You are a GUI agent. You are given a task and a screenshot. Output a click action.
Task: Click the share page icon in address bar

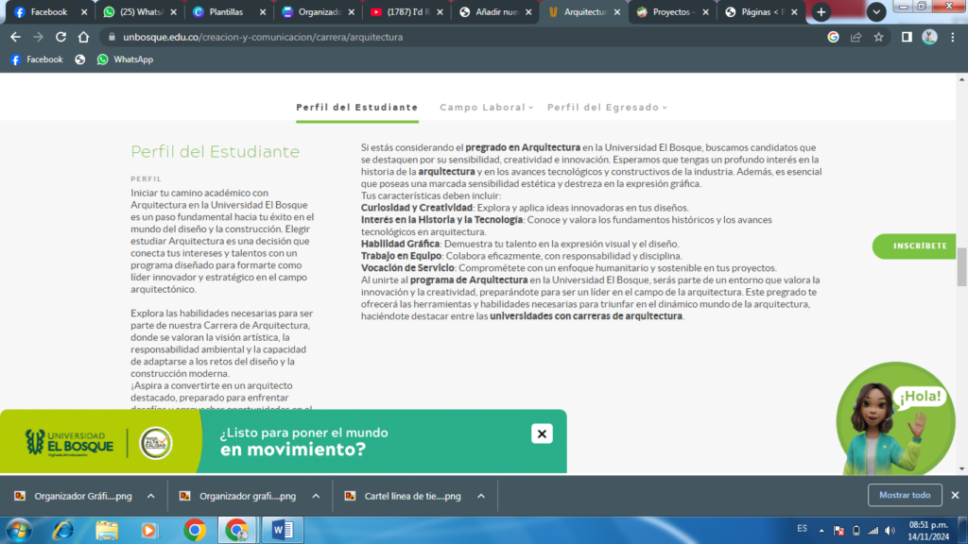click(856, 37)
